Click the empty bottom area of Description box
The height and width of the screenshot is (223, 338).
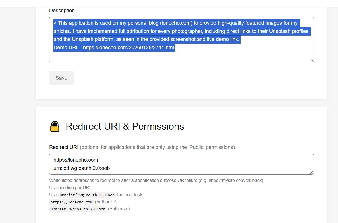(x=181, y=57)
